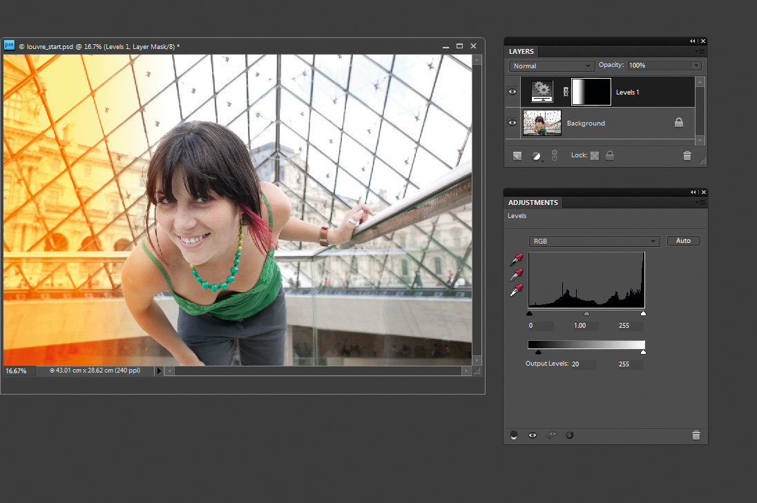
Task: Click the Layers panel scrollbar down arrow
Action: tap(700, 140)
